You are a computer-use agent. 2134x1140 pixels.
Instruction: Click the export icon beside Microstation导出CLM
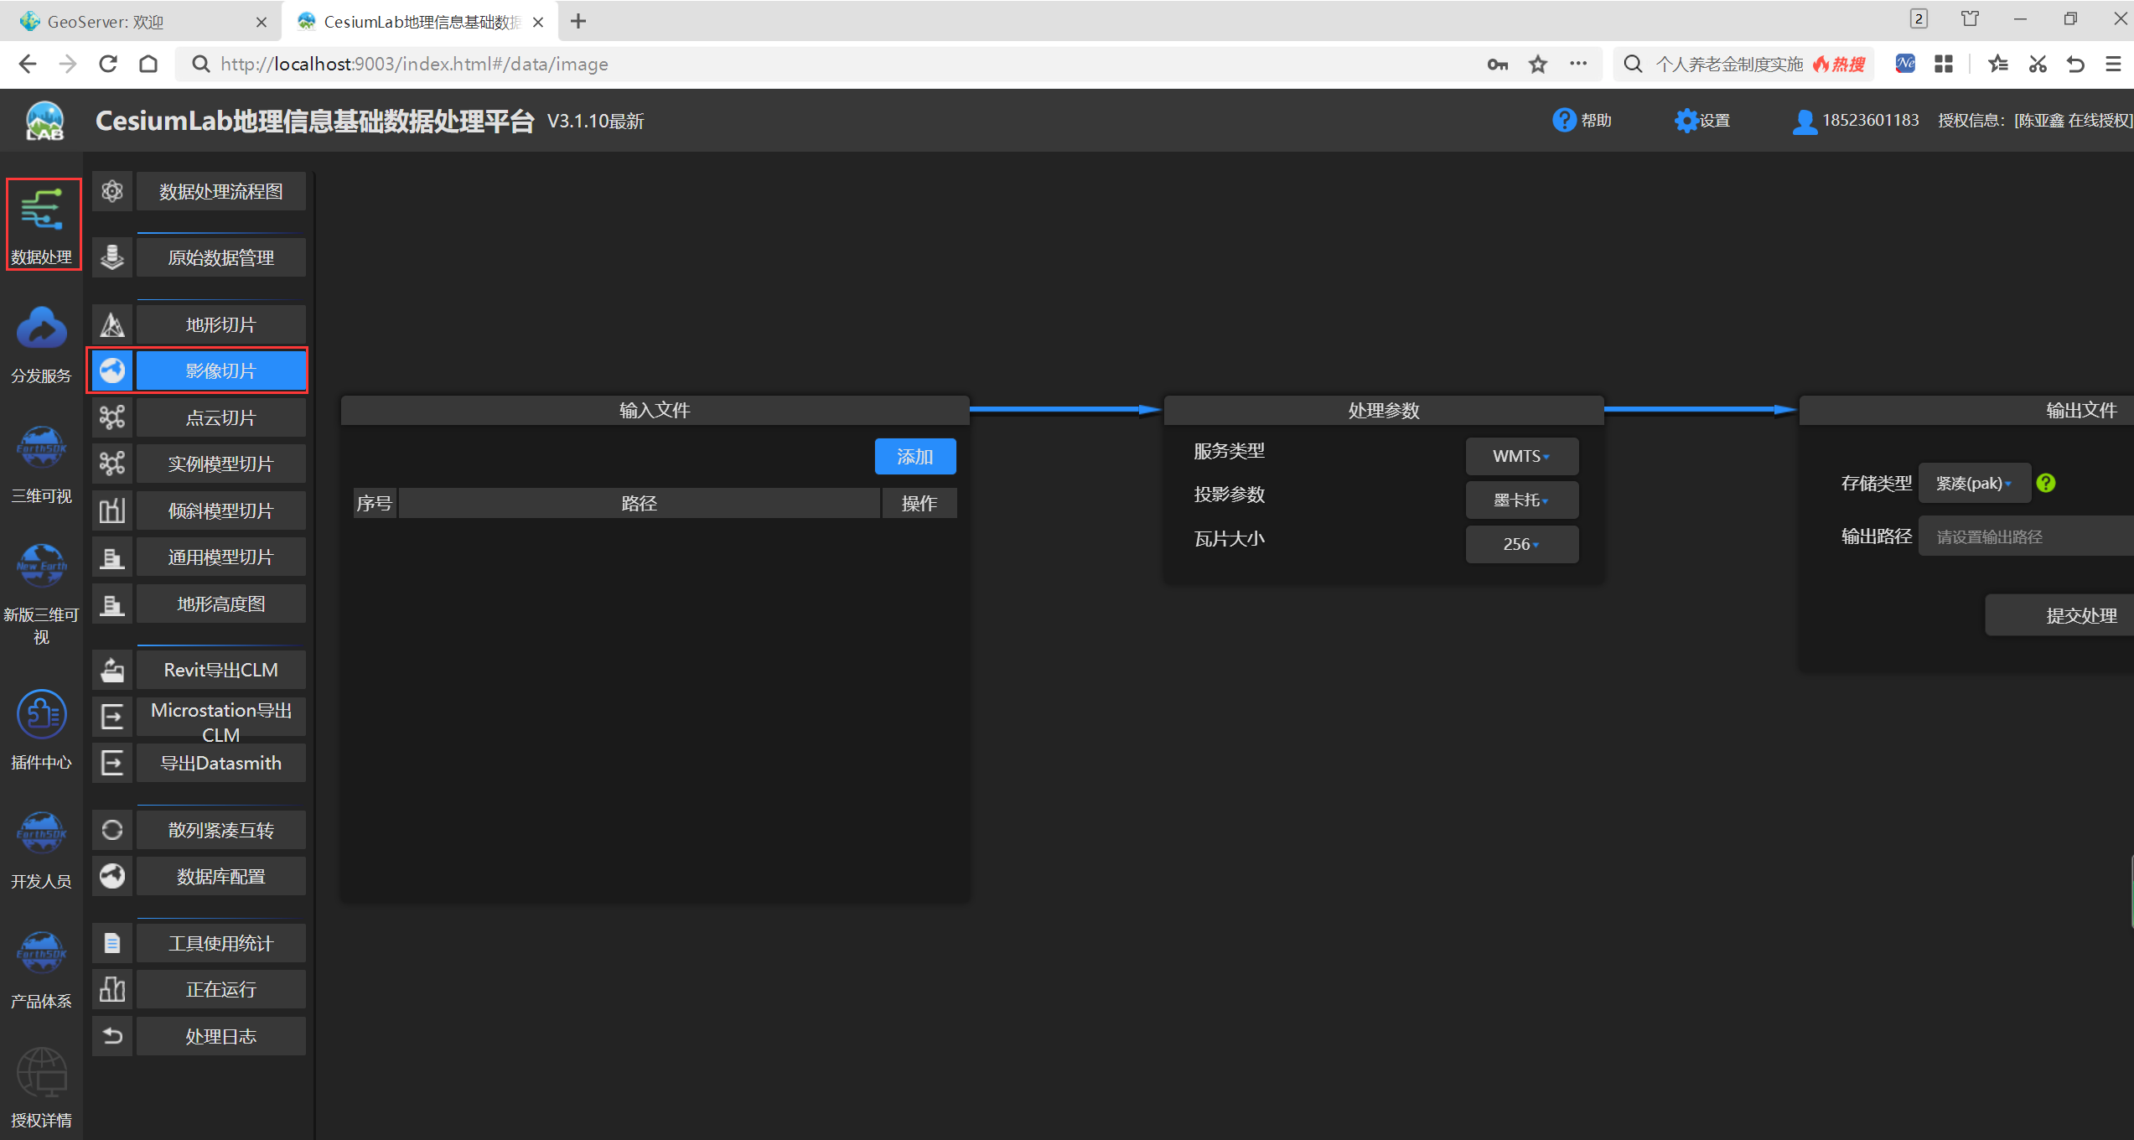112,717
